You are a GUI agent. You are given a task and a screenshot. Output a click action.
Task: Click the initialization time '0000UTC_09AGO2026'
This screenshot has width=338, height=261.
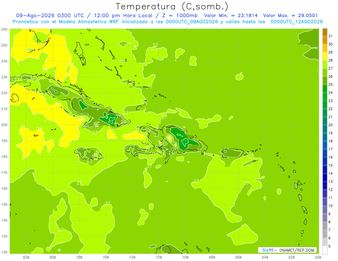[192, 22]
